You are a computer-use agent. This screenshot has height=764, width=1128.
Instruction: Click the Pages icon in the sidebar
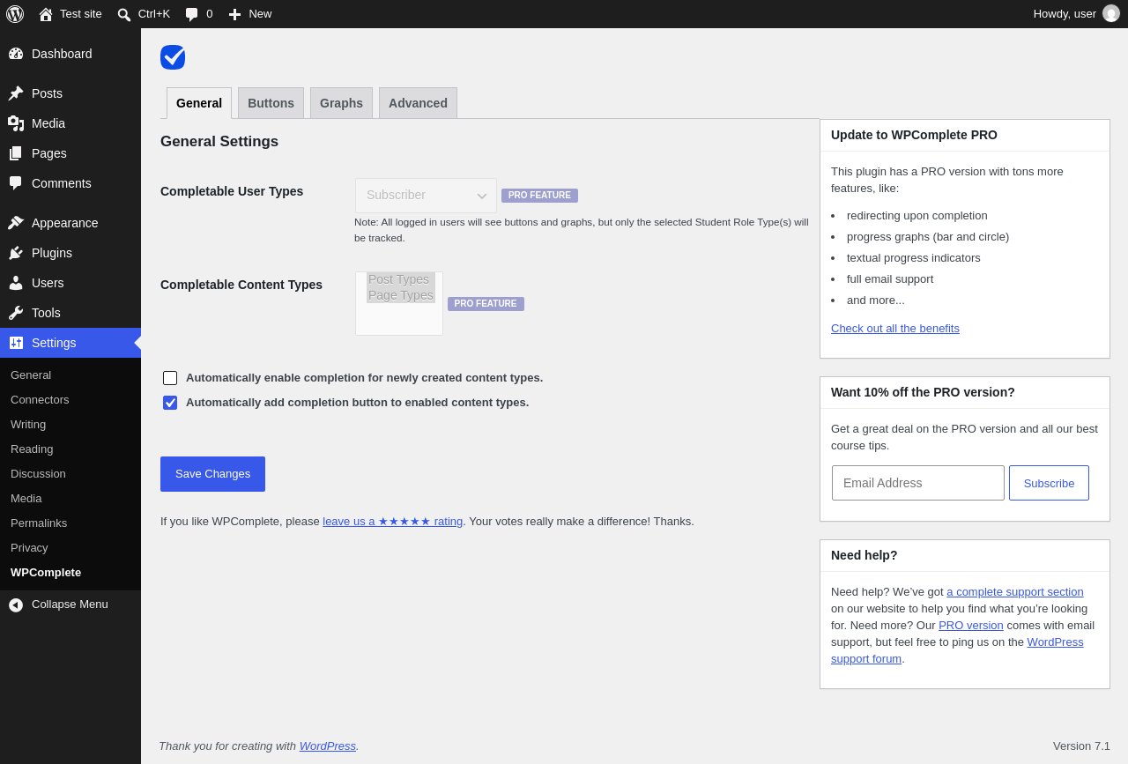coord(16,153)
